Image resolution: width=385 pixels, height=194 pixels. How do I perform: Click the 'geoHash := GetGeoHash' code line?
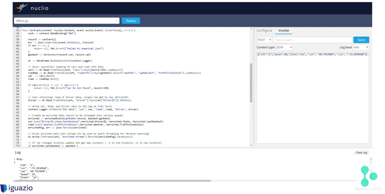[59, 55]
